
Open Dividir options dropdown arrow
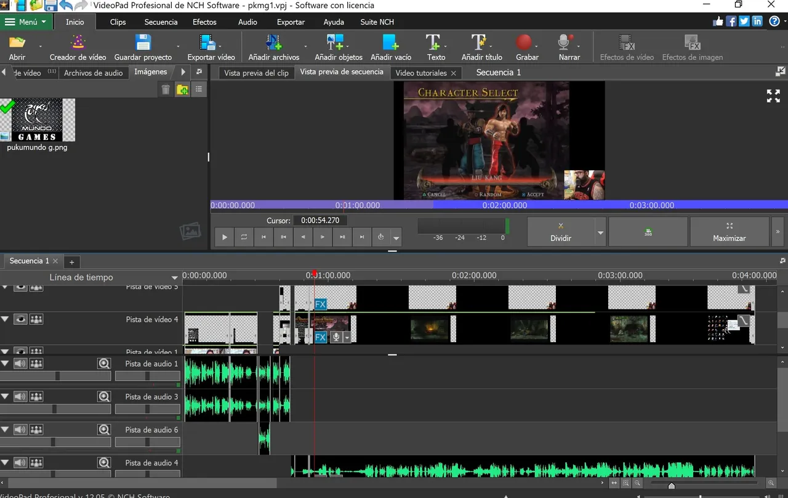[x=600, y=232]
